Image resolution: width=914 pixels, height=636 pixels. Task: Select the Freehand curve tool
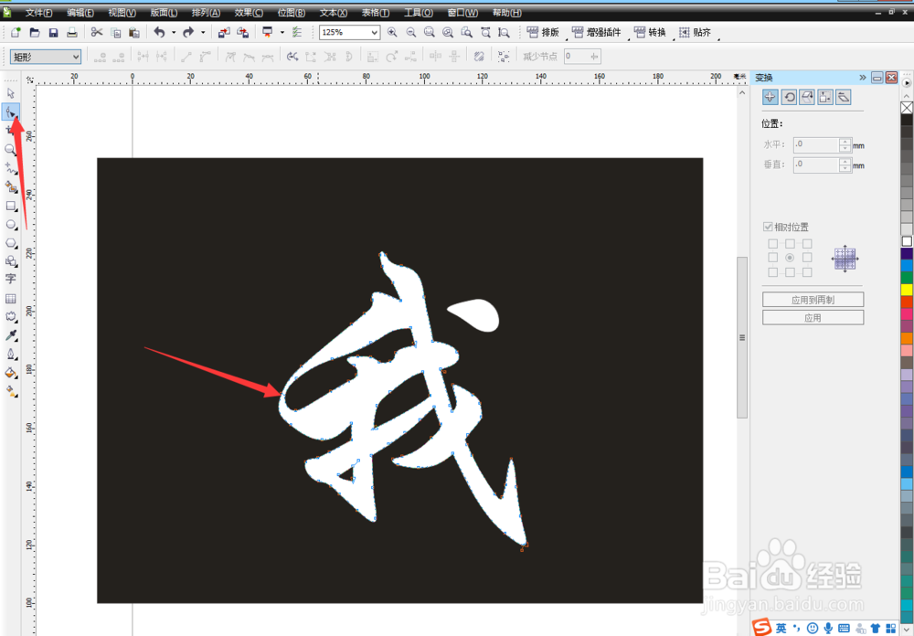point(10,168)
